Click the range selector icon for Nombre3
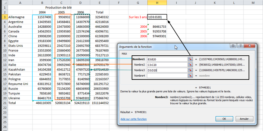 (190, 70)
